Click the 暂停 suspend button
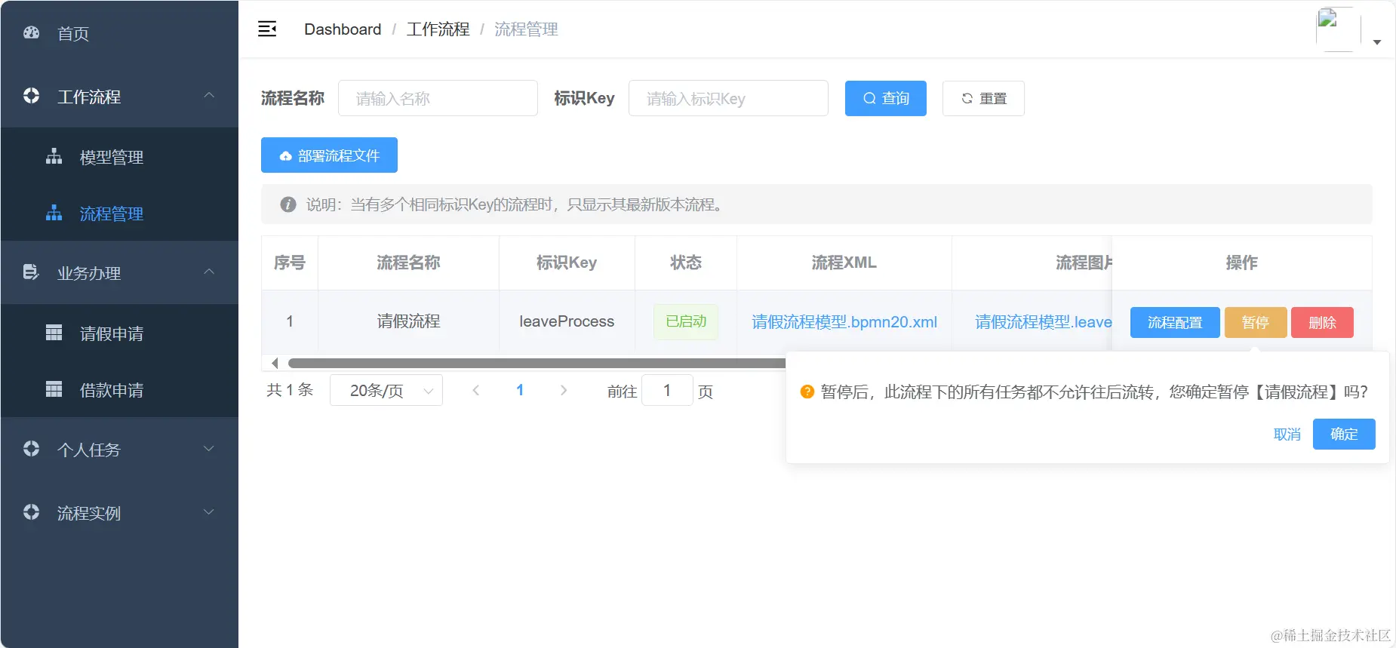Screen dimensions: 1396x648 click(1256, 322)
